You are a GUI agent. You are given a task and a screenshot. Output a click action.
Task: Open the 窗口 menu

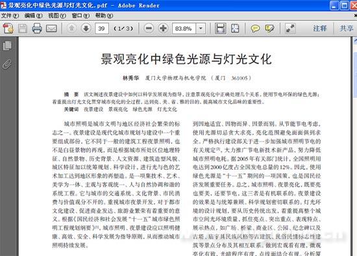[80, 16]
